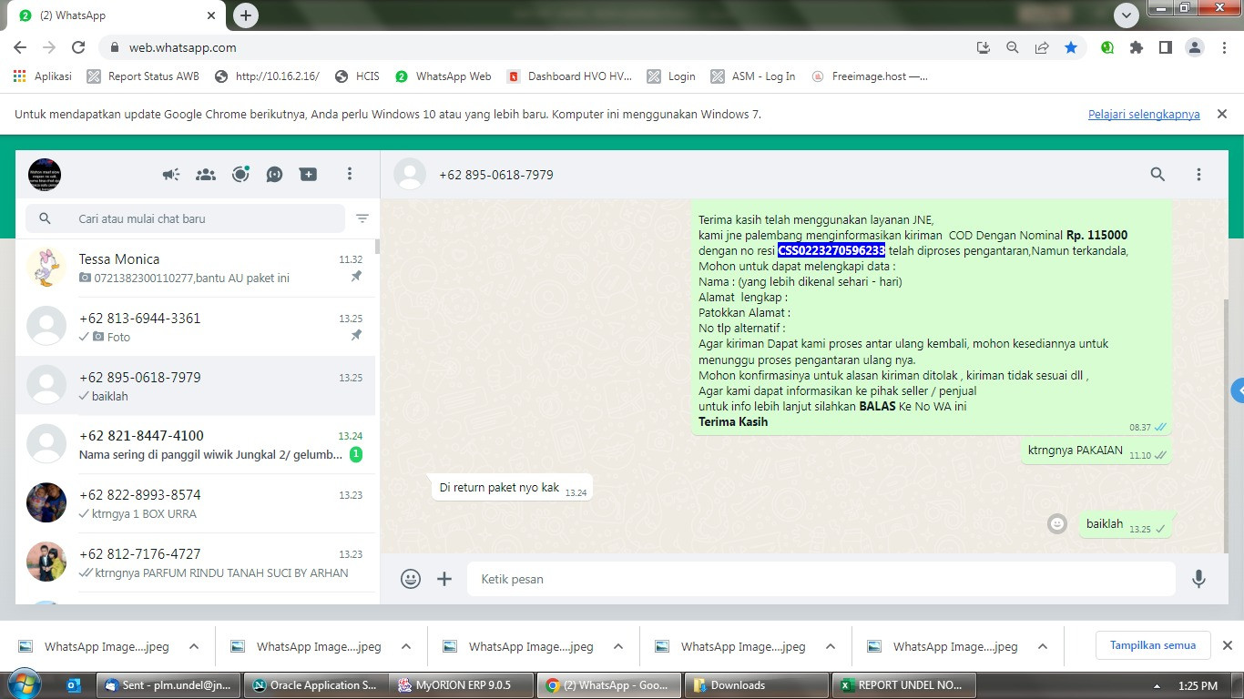Open the Tessa Monica chat
Image resolution: width=1244 pixels, height=699 pixels.
coord(195,268)
